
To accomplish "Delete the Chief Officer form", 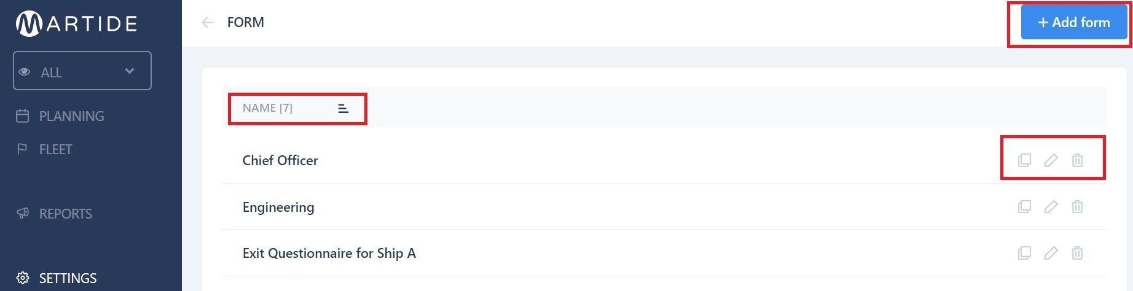I will pos(1077,160).
